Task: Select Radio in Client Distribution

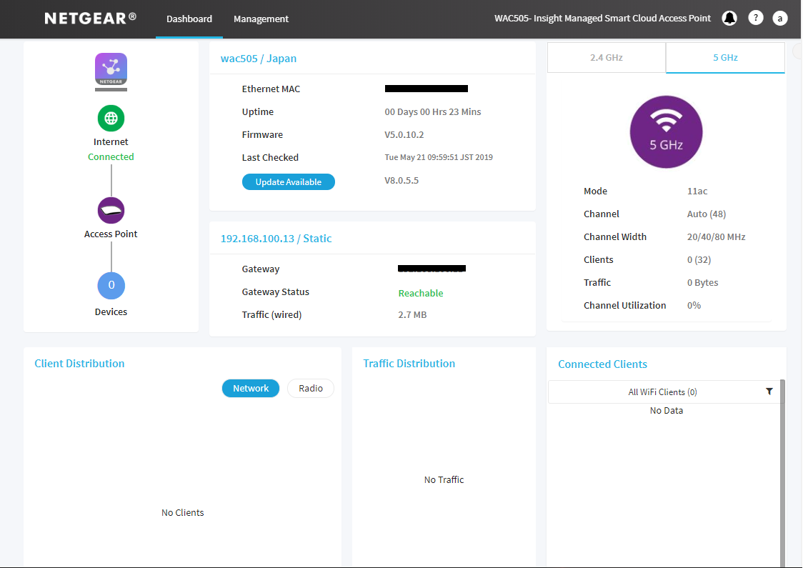Action: (x=311, y=388)
